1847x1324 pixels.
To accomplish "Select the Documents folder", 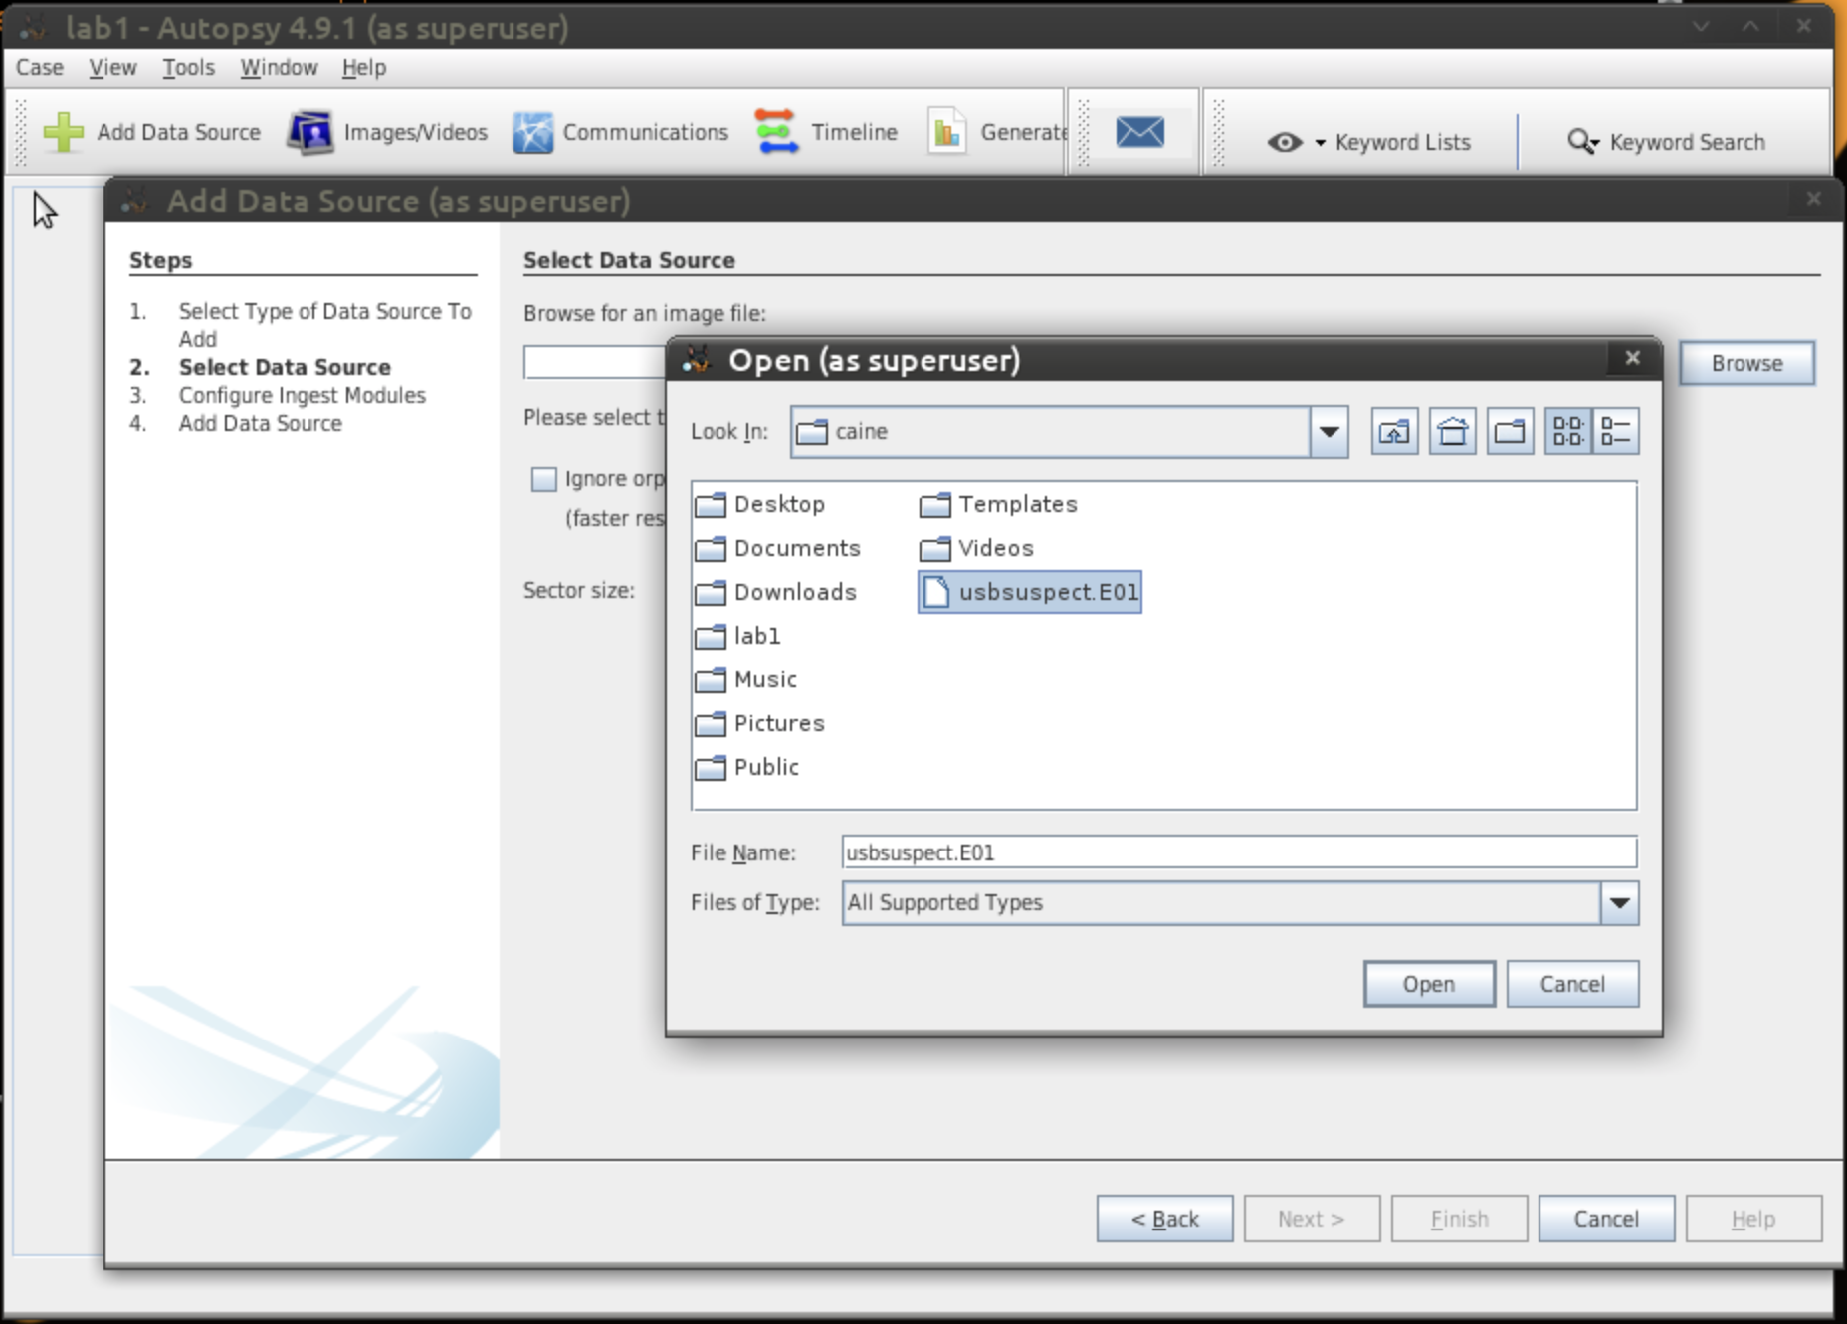I will [x=777, y=548].
